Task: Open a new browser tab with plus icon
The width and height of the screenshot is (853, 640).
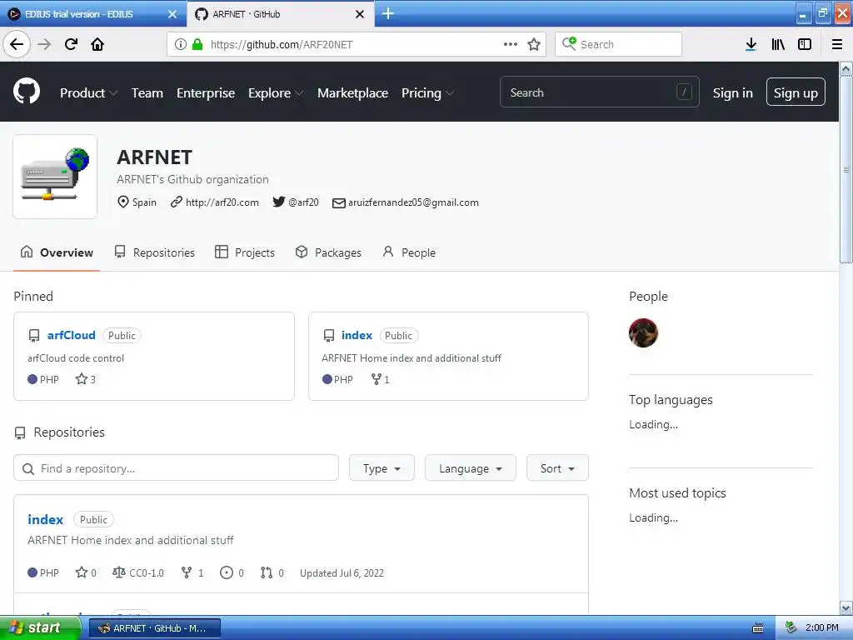Action: (388, 13)
